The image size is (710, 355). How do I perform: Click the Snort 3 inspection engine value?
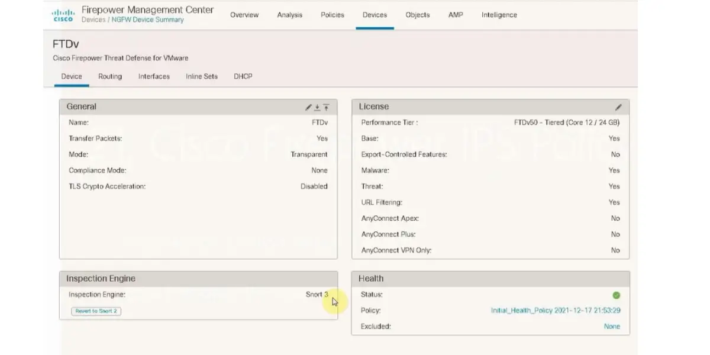tap(317, 294)
